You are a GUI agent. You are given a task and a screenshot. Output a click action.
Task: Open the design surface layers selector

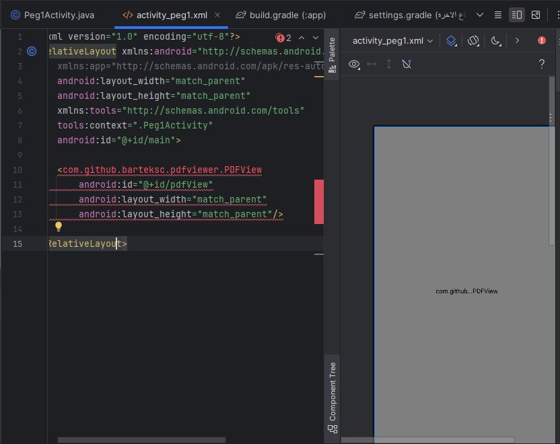[452, 40]
